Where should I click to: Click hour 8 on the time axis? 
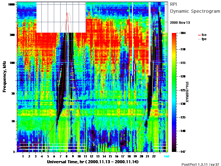click(67, 156)
